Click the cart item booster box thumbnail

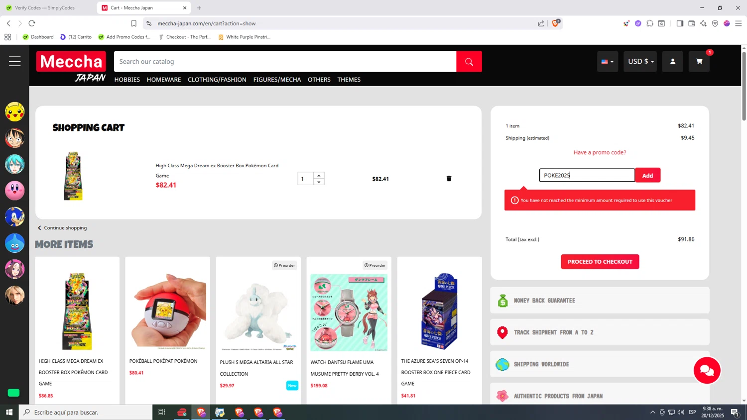73,176
